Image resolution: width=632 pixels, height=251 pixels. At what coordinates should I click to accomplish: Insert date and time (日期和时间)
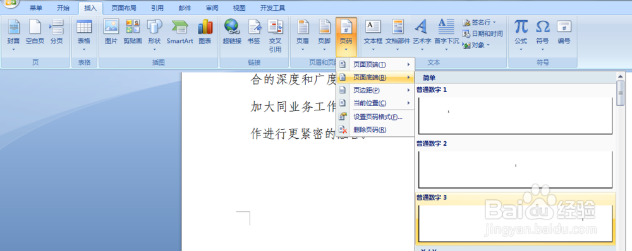[482, 33]
